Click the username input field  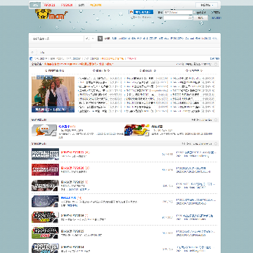coord(178,13)
